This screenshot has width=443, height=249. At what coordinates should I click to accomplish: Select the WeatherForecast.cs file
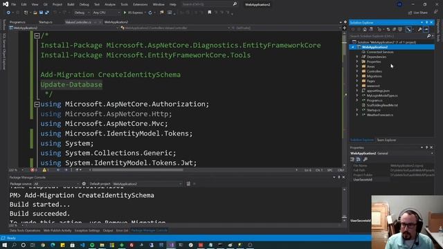tap(380, 115)
